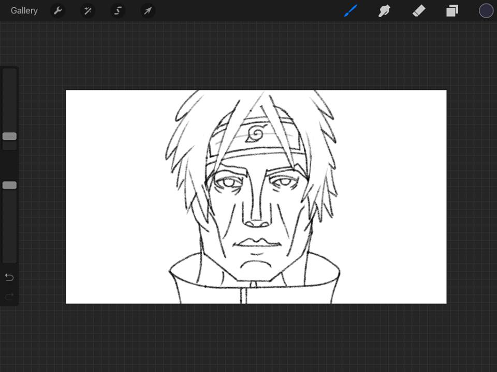Tap the collar zipper at canvas bottom
The image size is (497, 372).
244,296
